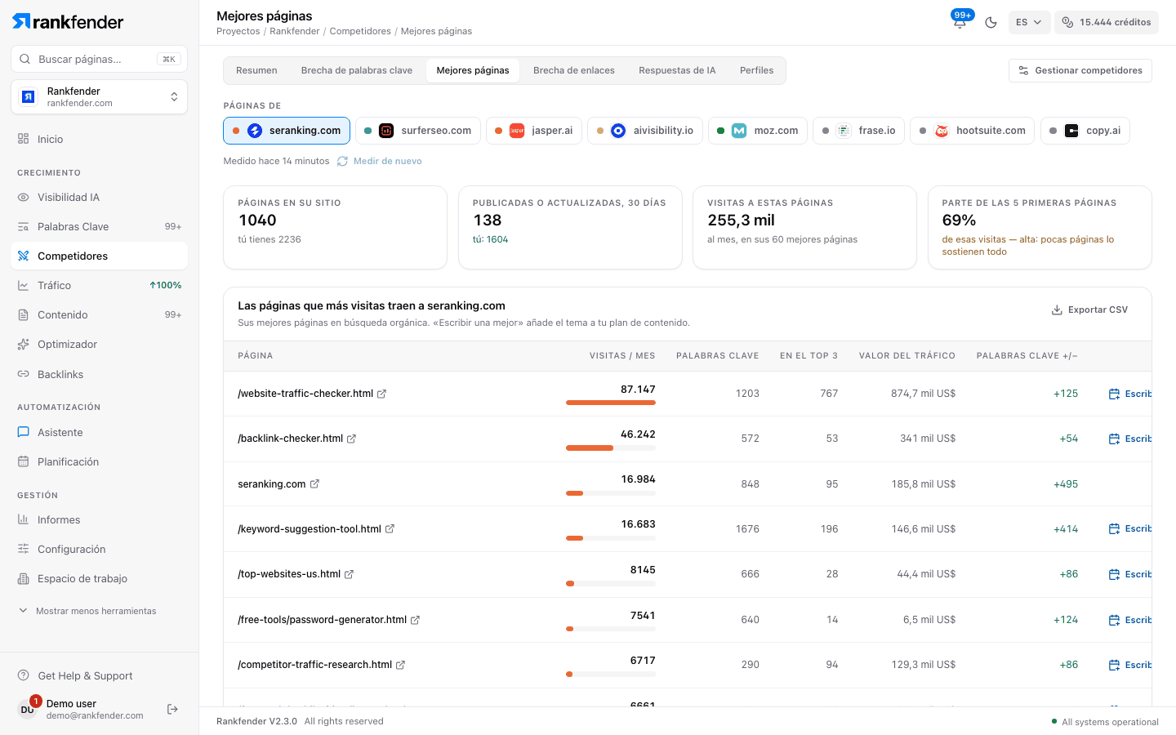1176x735 pixels.
Task: Switch to Brecha de enlaces tab
Action: coord(574,70)
